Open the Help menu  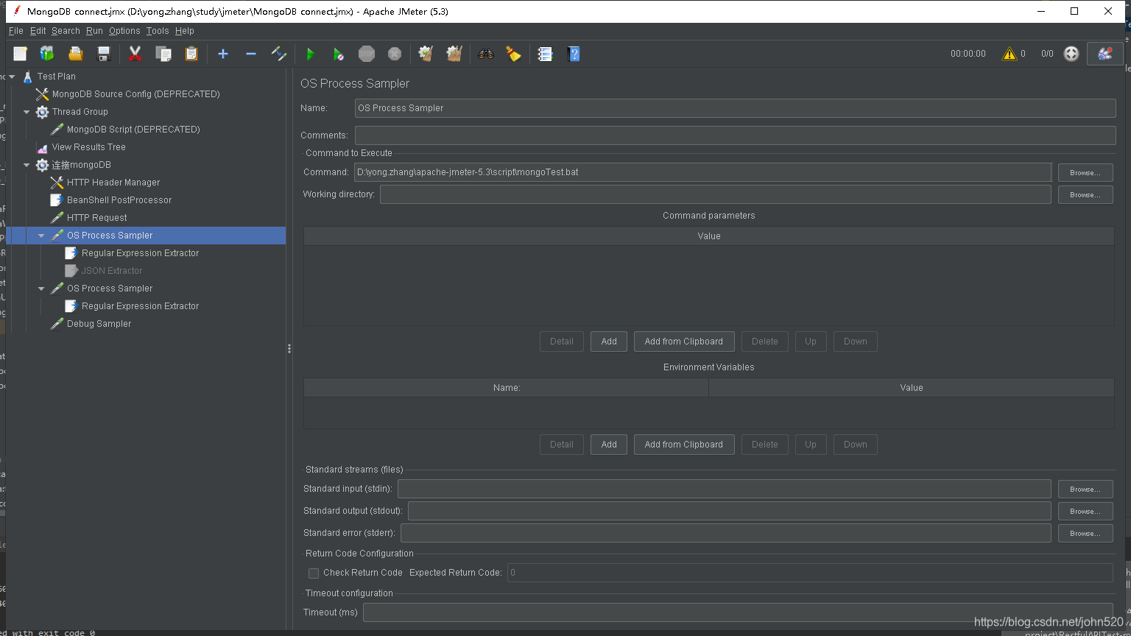pyautogui.click(x=185, y=31)
